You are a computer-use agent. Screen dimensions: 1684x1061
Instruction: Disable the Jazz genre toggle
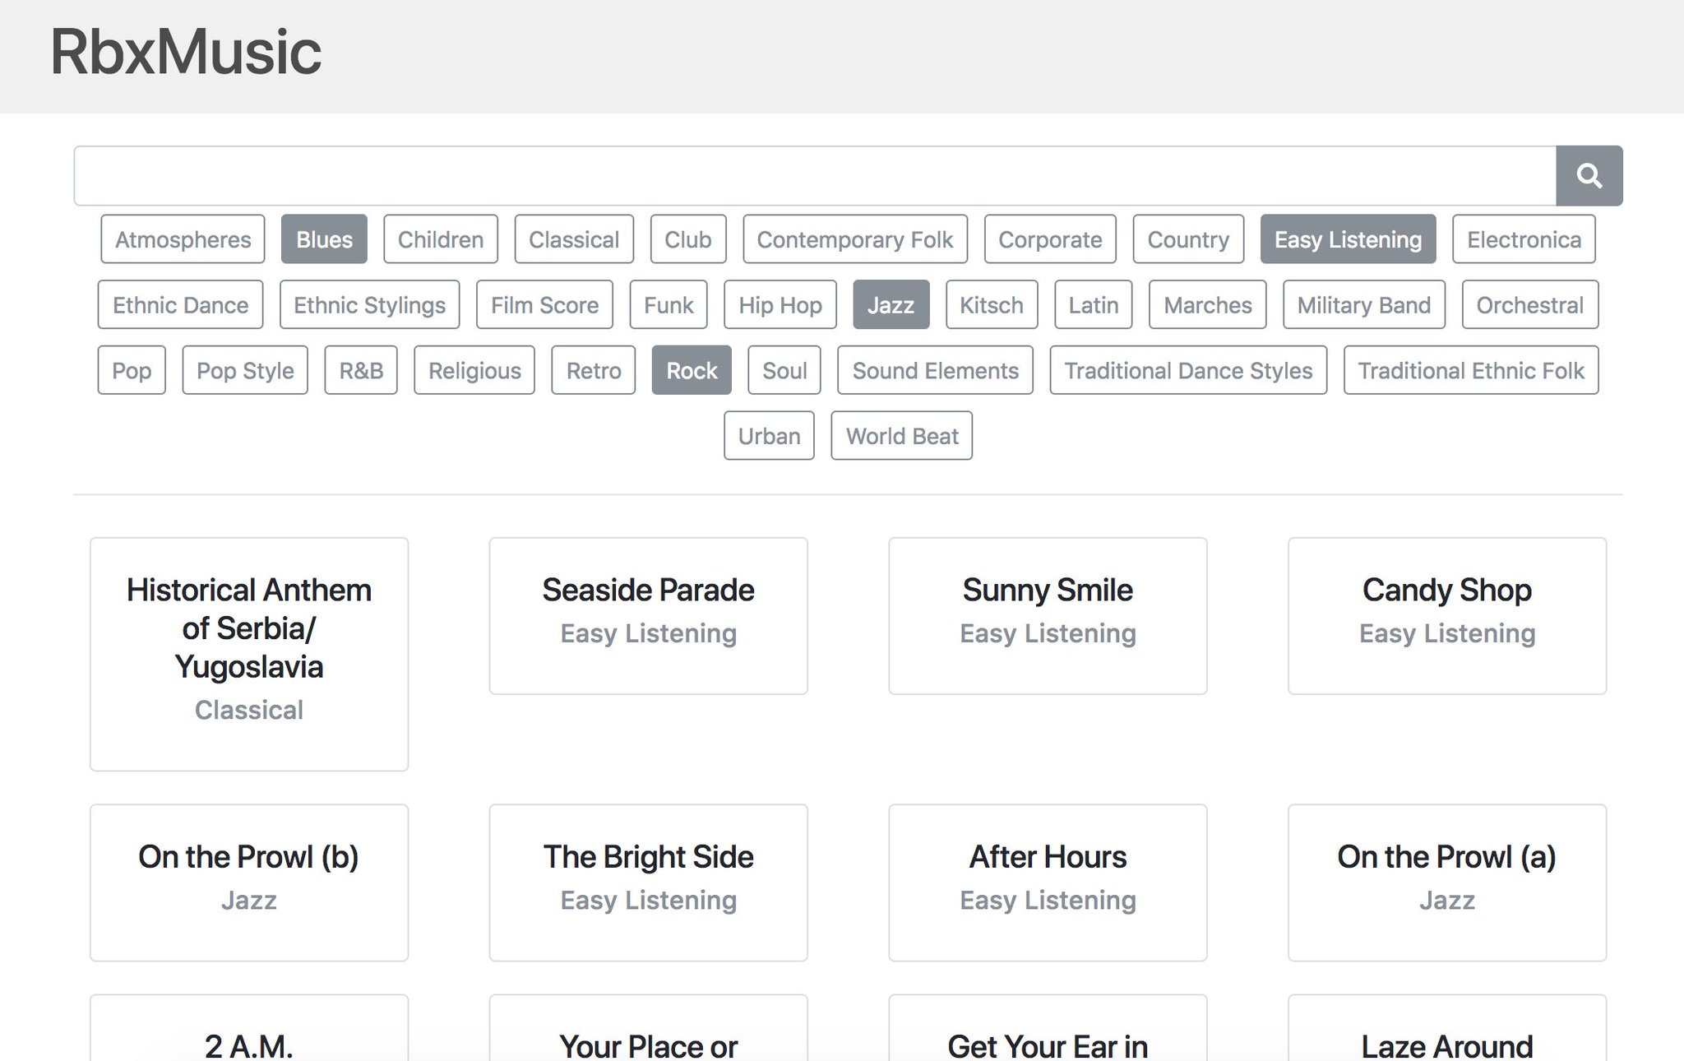891,305
